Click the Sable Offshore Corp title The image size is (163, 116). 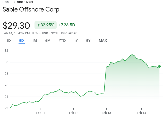[x=31, y=10]
